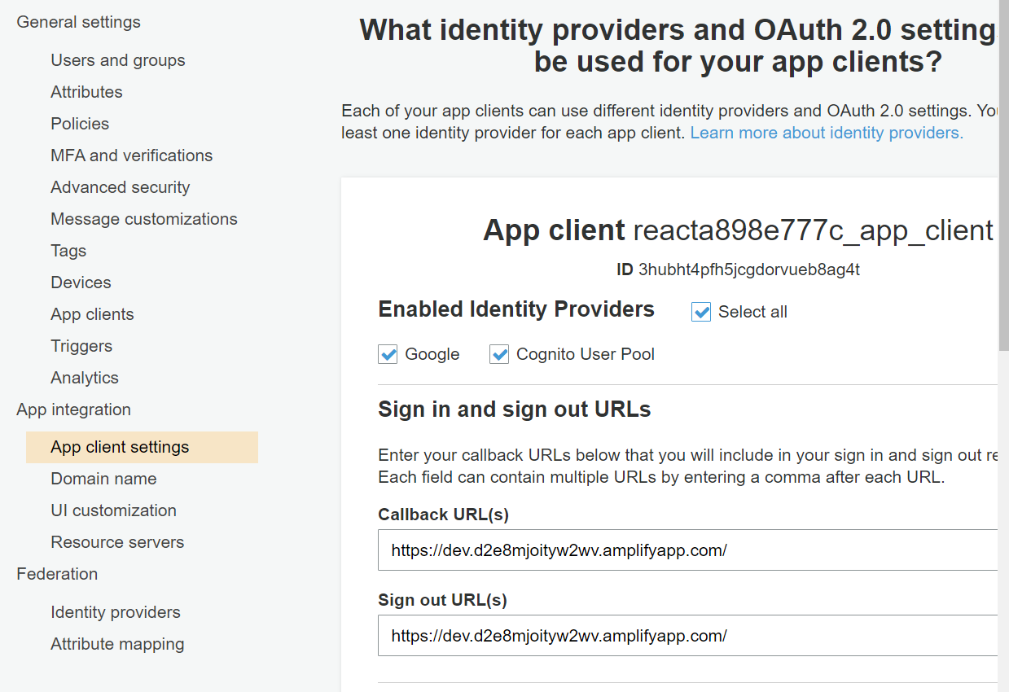
Task: Open the Domain name page
Action: tap(103, 479)
